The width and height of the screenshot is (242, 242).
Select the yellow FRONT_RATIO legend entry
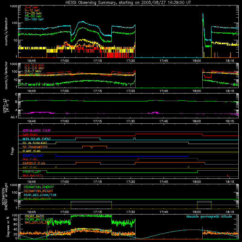tap(34, 216)
